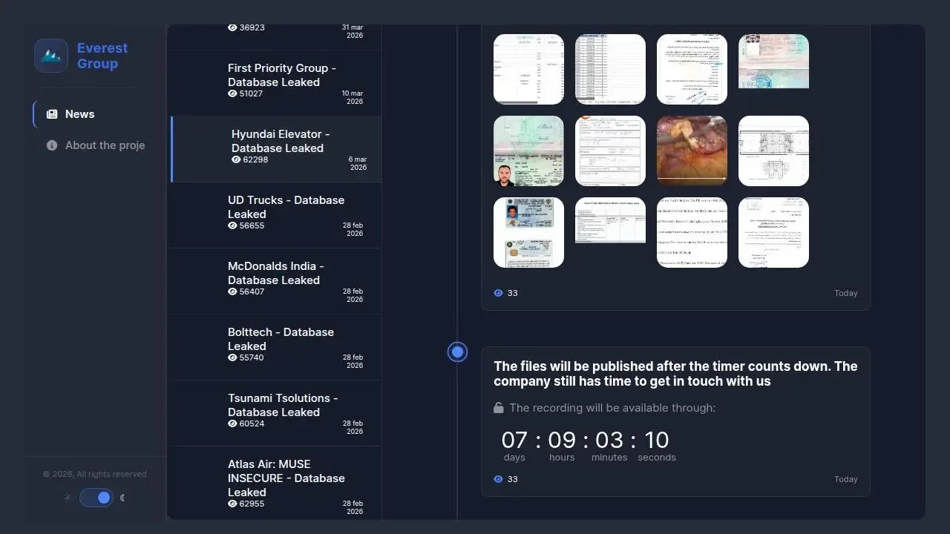Click the newspaper icon beside News
The width and height of the screenshot is (950, 534).
(x=52, y=114)
